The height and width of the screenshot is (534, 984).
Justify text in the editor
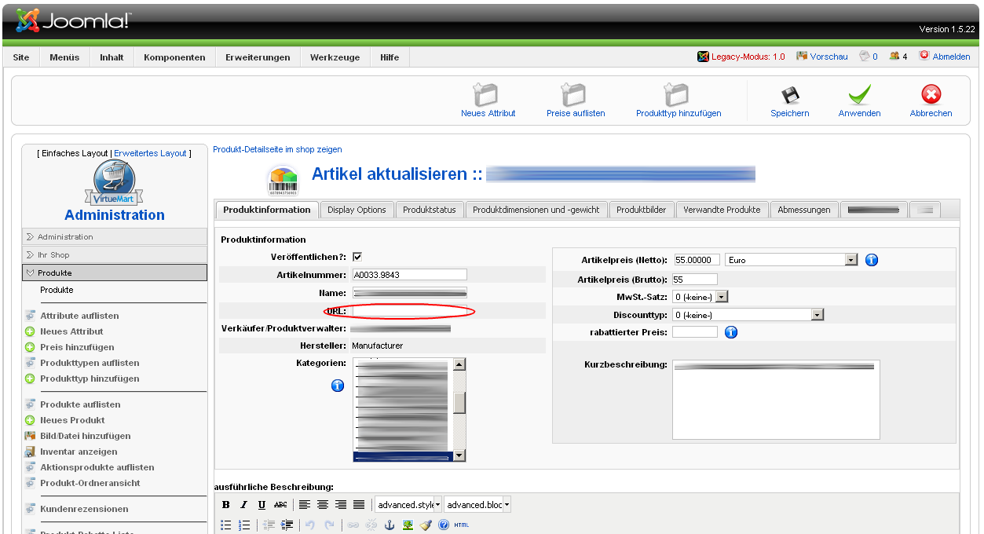click(x=359, y=505)
